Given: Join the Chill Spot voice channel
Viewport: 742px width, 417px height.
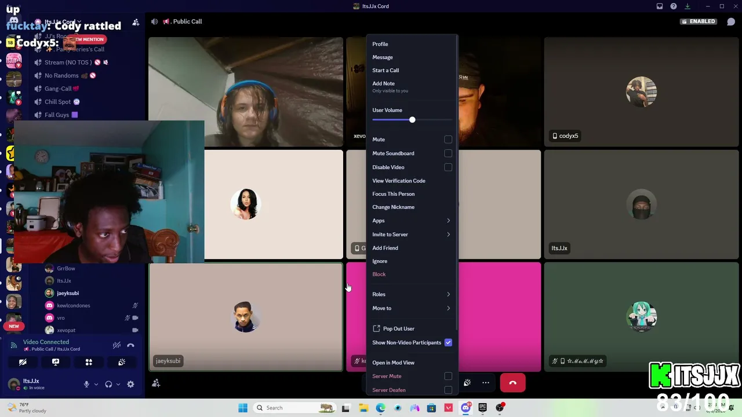Looking at the screenshot, I should pyautogui.click(x=62, y=102).
